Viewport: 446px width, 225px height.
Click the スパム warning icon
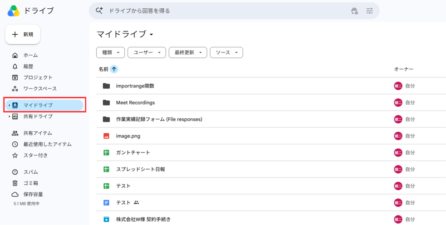[x=15, y=172]
